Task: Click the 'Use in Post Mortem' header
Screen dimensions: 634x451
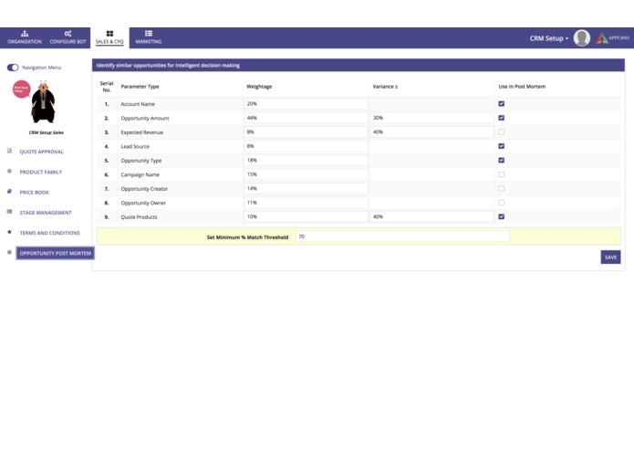Action: [x=522, y=87]
